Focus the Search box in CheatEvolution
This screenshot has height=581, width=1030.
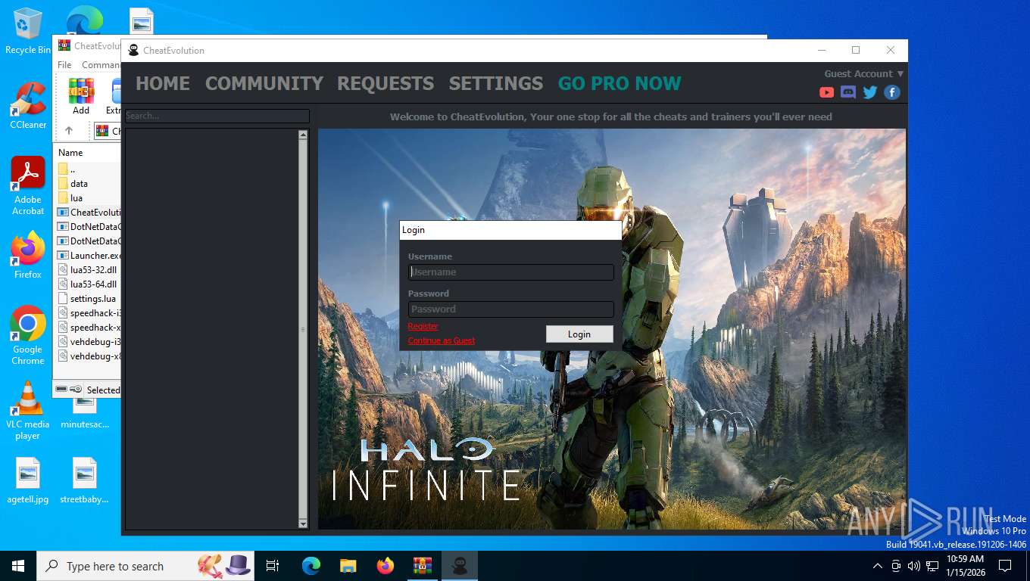click(217, 116)
